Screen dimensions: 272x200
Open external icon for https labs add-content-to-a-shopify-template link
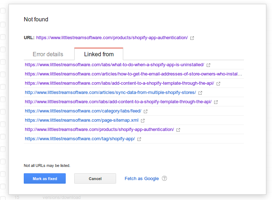(x=218, y=84)
